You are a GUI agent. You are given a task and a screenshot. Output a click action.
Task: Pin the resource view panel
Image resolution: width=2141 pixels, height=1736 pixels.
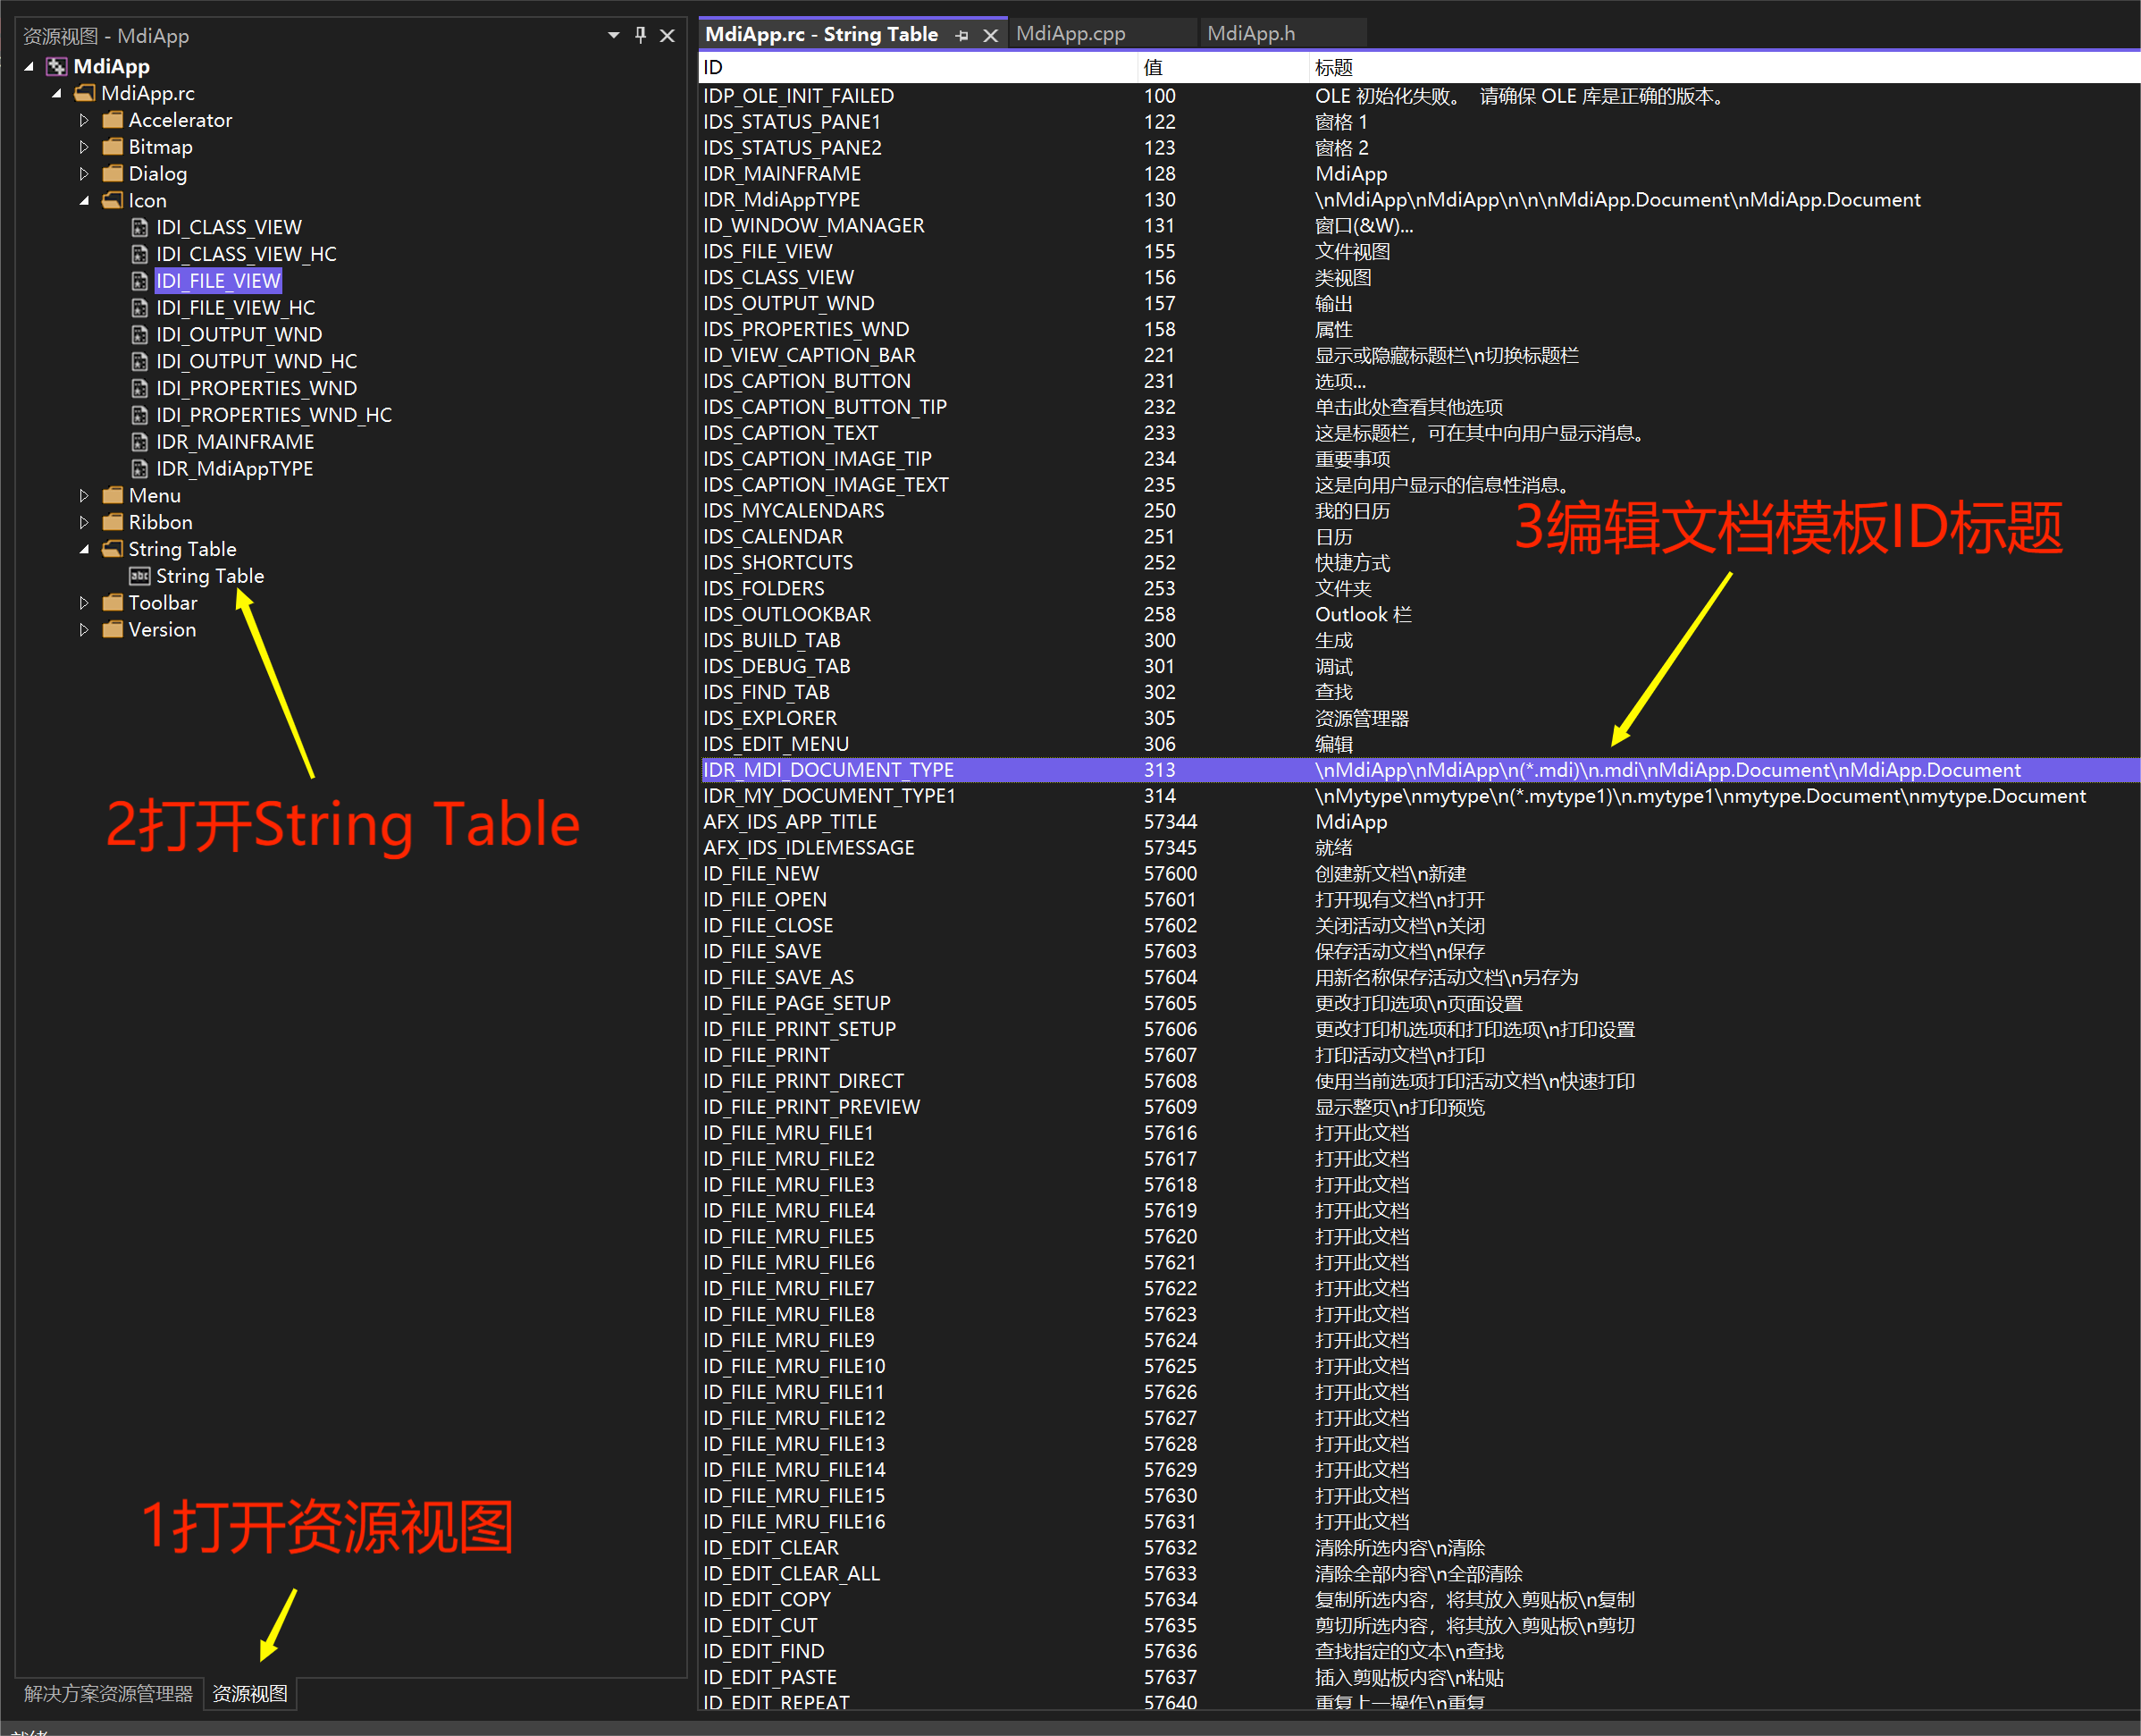(641, 35)
